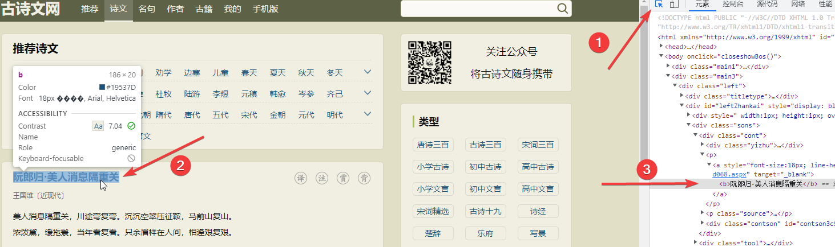
Task: Click the WeChat QR code image
Action: (x=430, y=63)
